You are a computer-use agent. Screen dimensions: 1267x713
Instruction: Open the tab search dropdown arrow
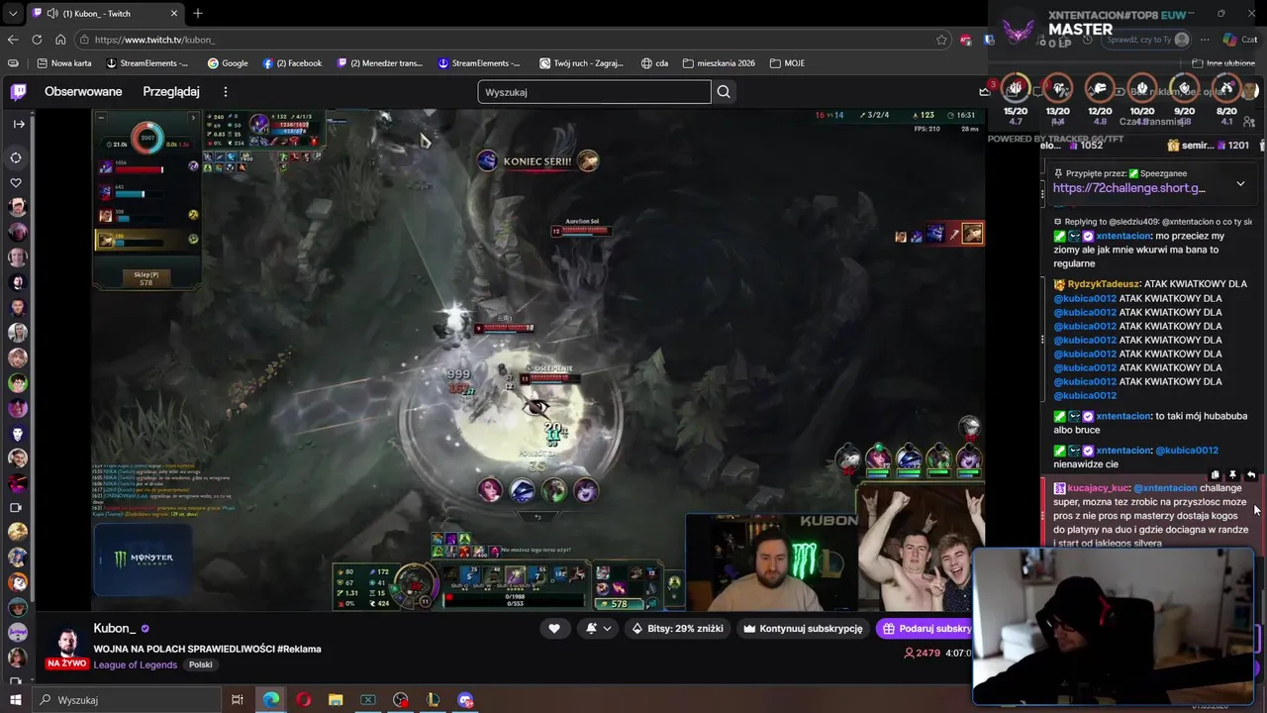click(12, 13)
